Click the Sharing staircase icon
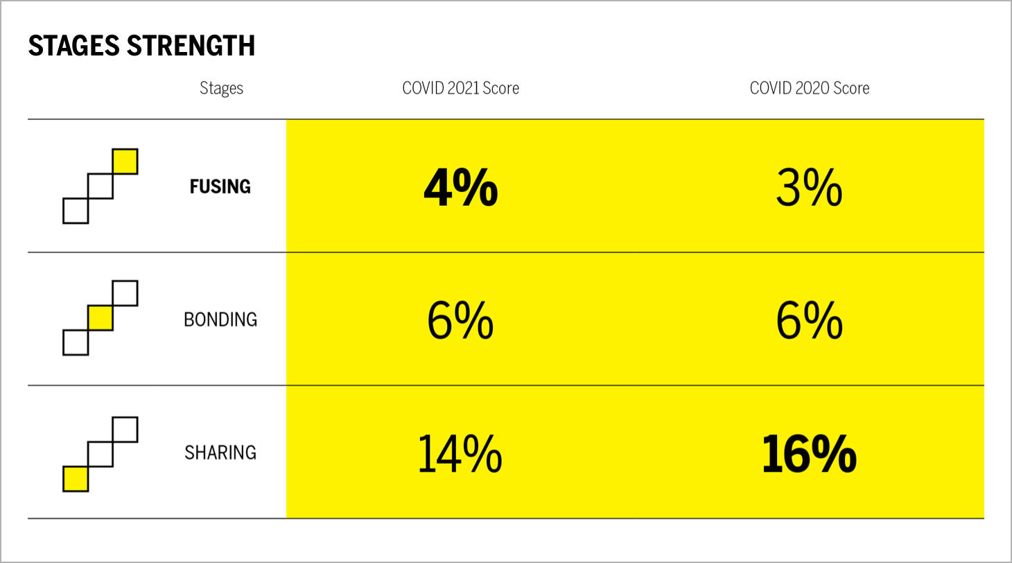 (x=101, y=454)
